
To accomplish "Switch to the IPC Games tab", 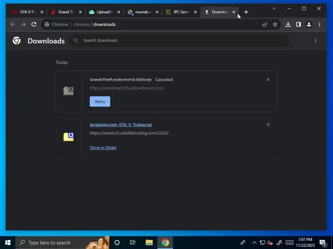I will (x=178, y=12).
